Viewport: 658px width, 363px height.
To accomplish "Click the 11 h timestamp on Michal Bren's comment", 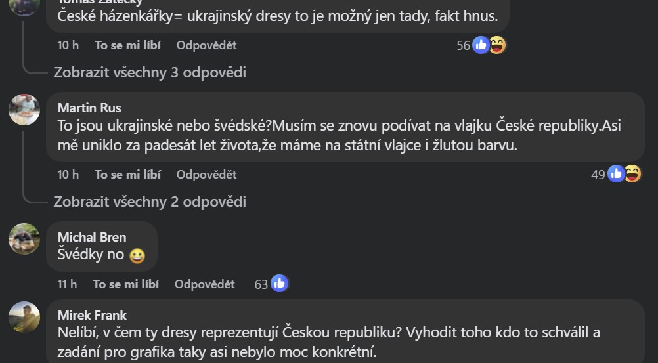I will coord(67,284).
